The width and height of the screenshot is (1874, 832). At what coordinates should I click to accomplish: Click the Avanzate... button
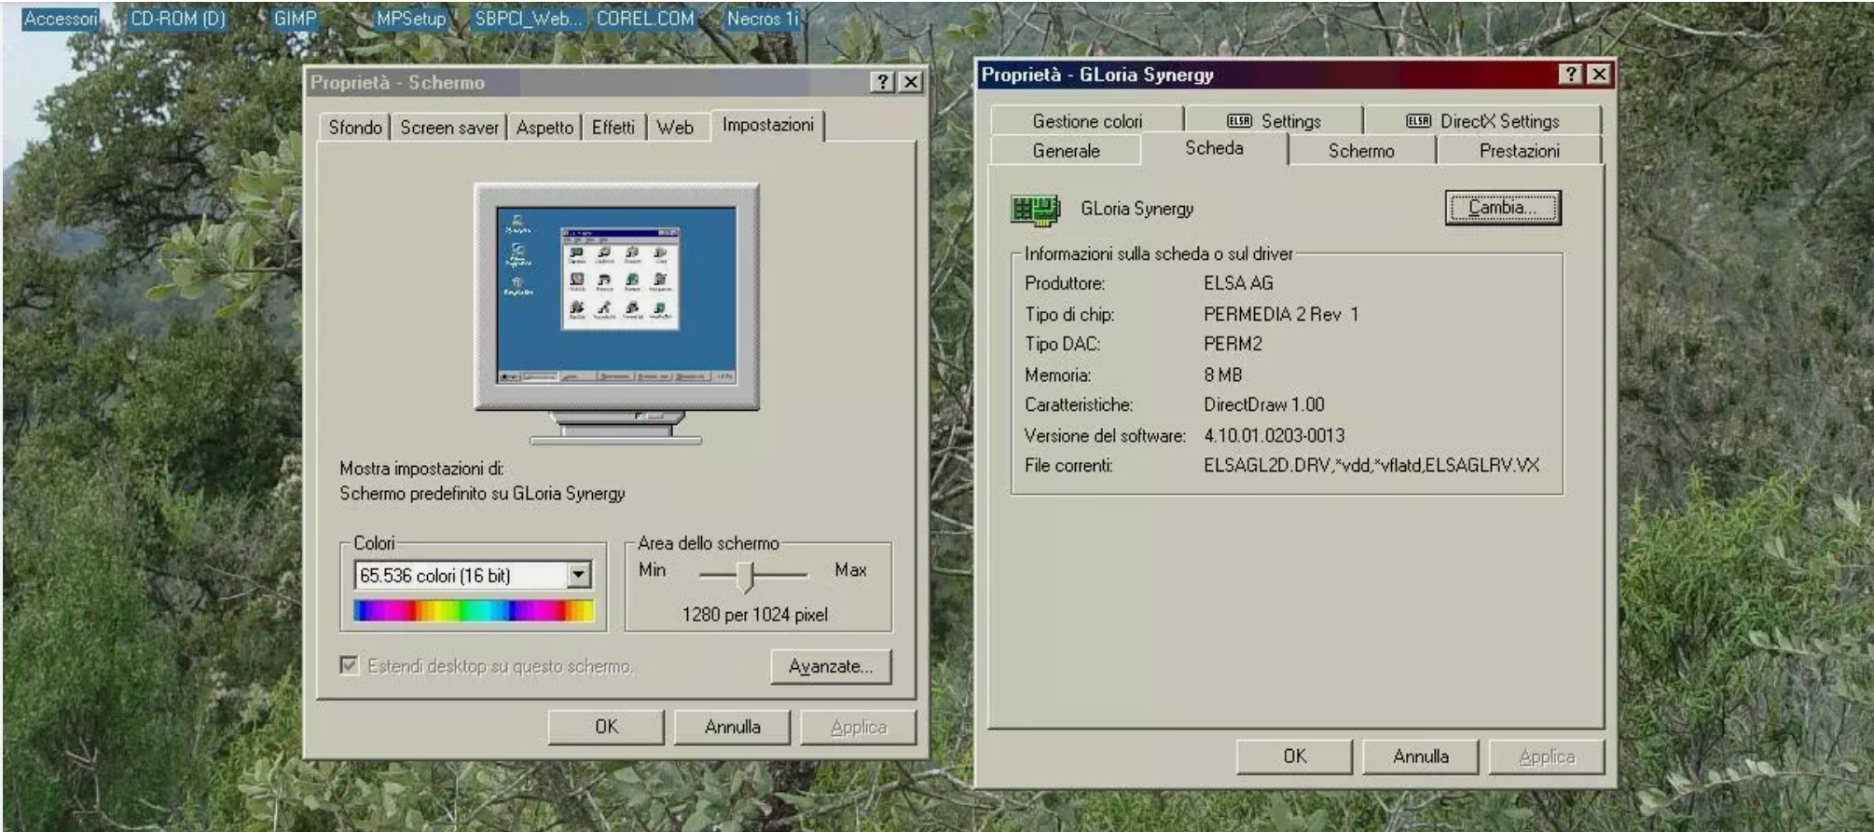831,666
